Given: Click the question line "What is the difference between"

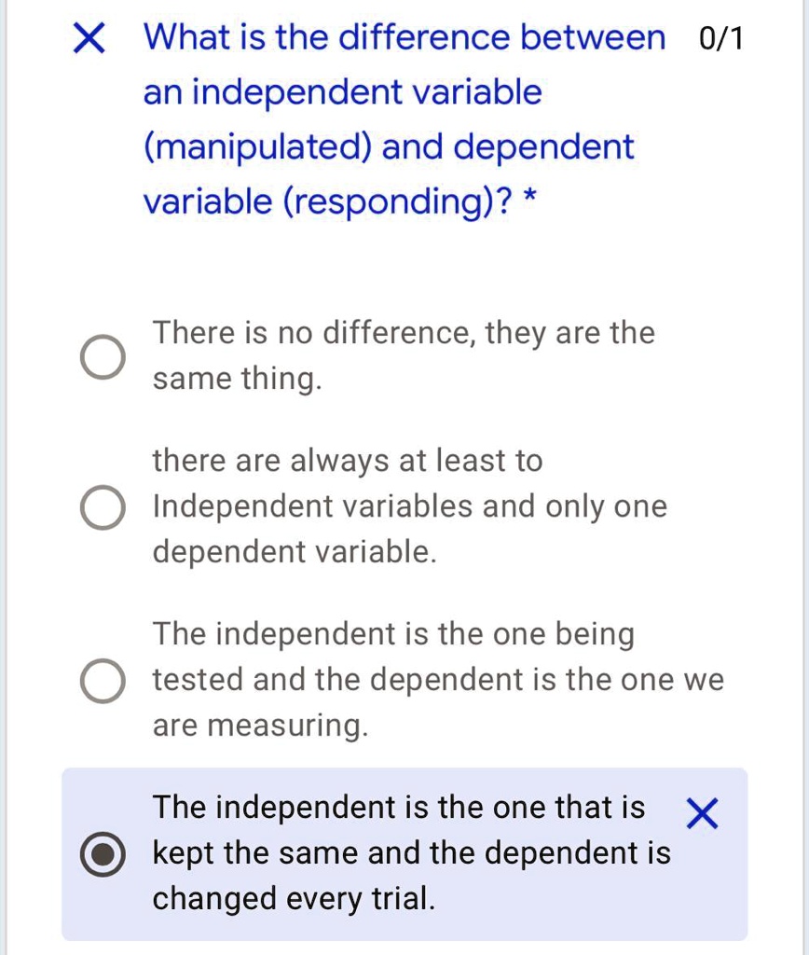Looking at the screenshot, I should [404, 39].
